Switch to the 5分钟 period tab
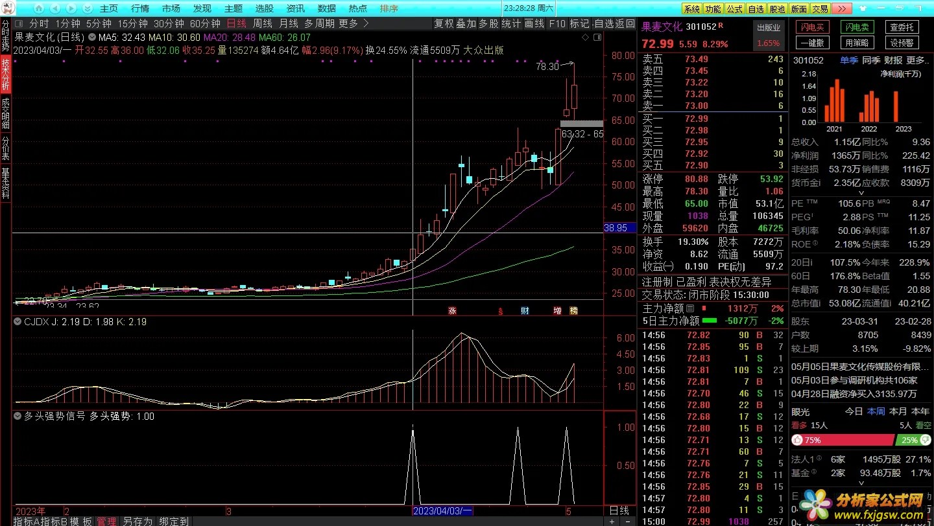 (99, 24)
